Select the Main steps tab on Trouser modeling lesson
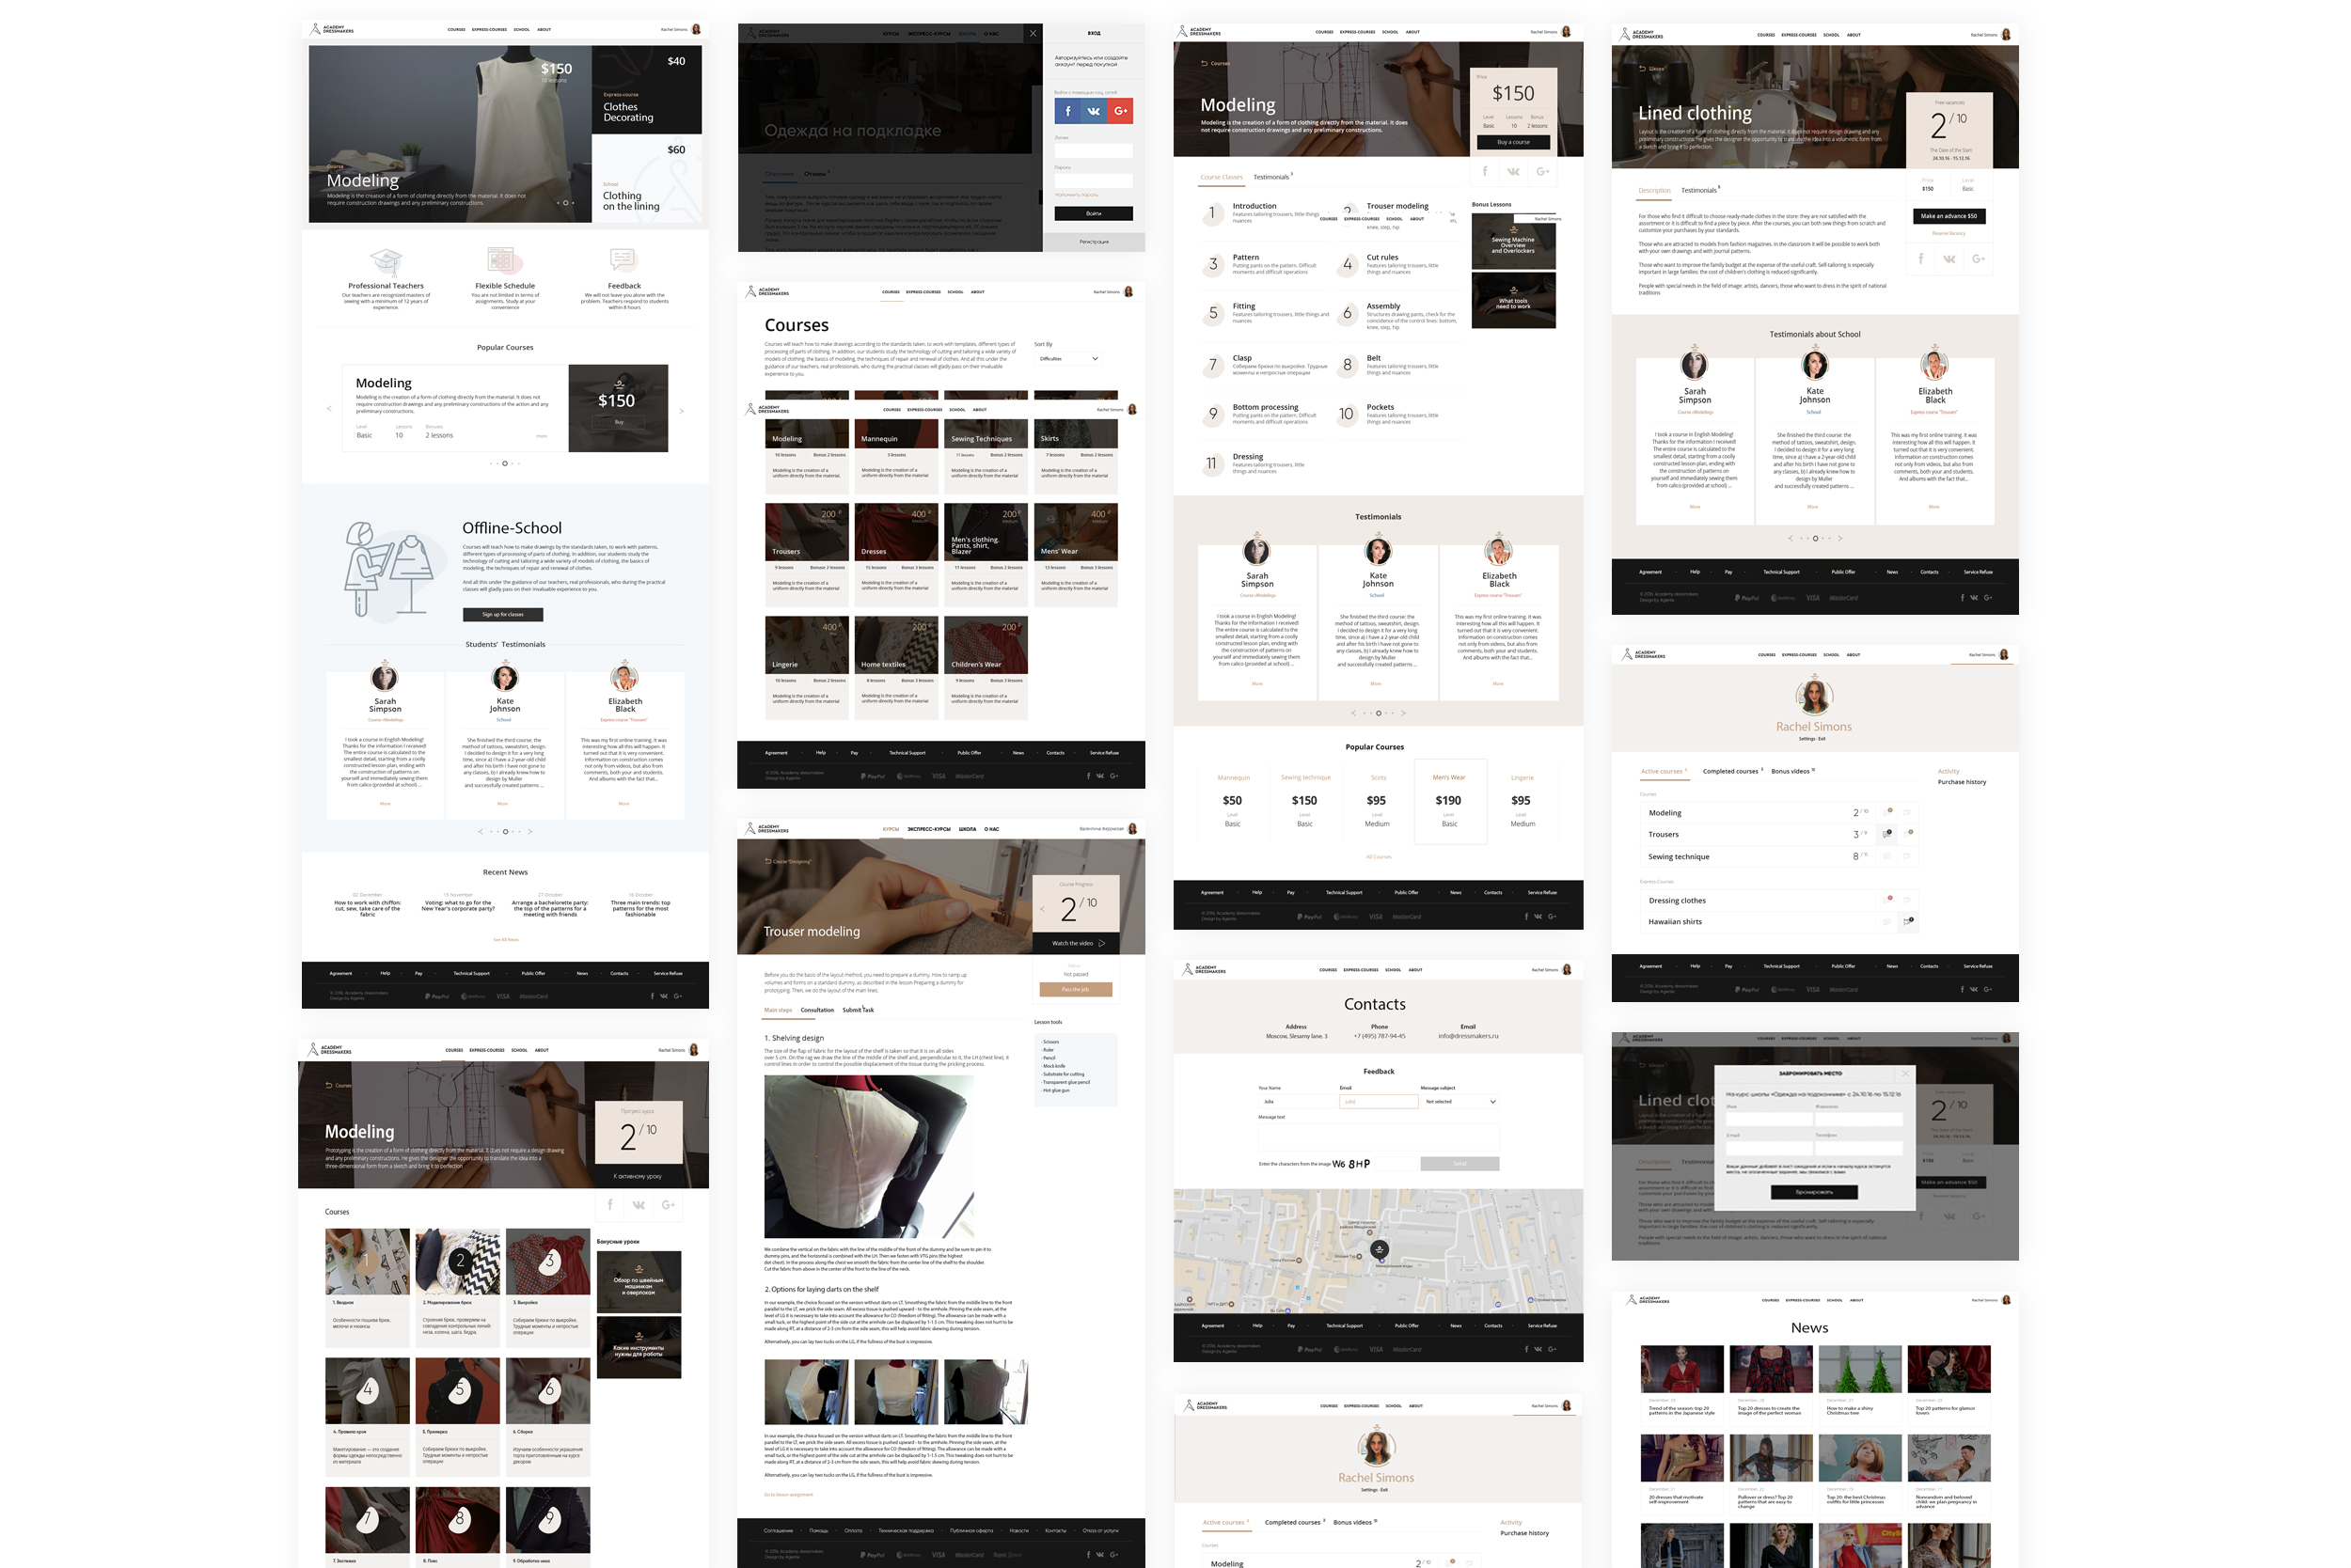Viewport: 2351px width, 1568px height. click(778, 1010)
